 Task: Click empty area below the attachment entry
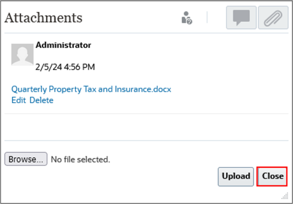pyautogui.click(x=146, y=127)
